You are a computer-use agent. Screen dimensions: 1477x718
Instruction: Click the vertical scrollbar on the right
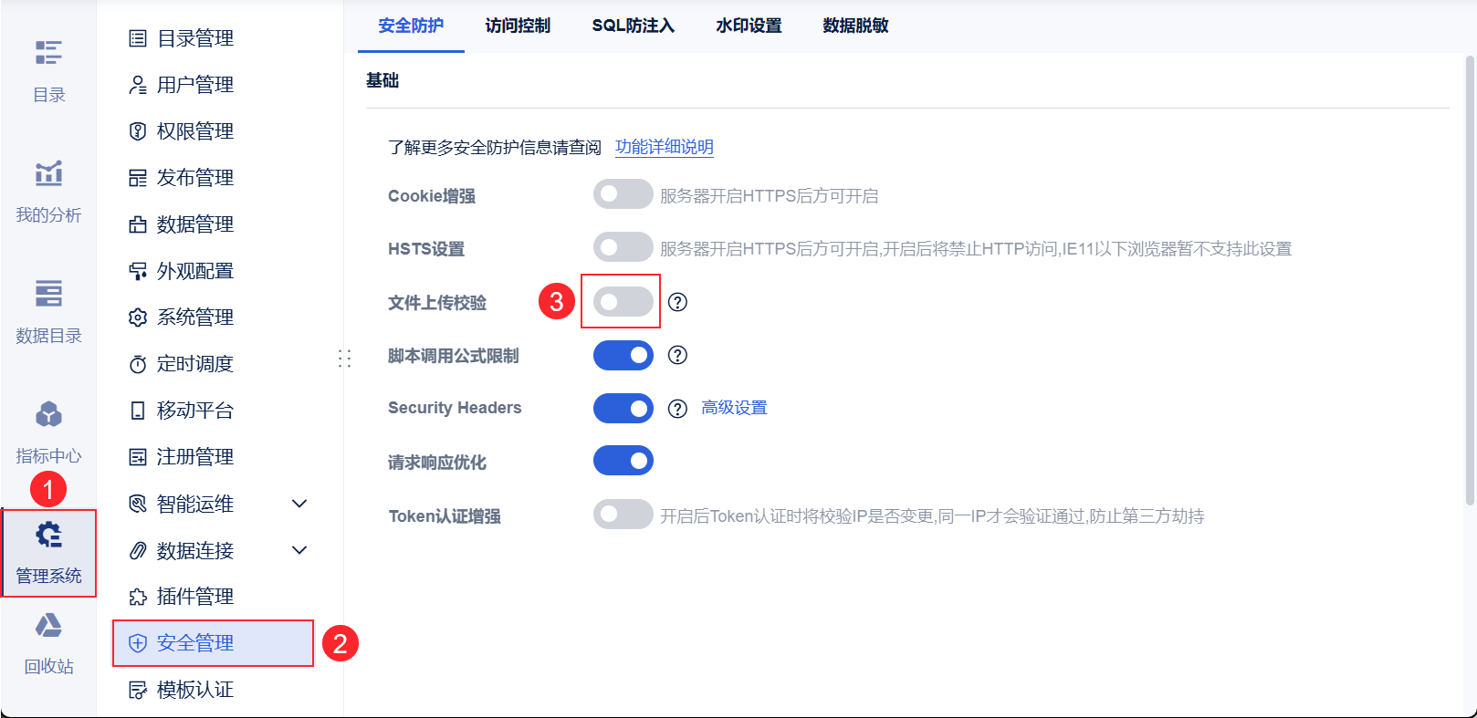tap(1470, 274)
